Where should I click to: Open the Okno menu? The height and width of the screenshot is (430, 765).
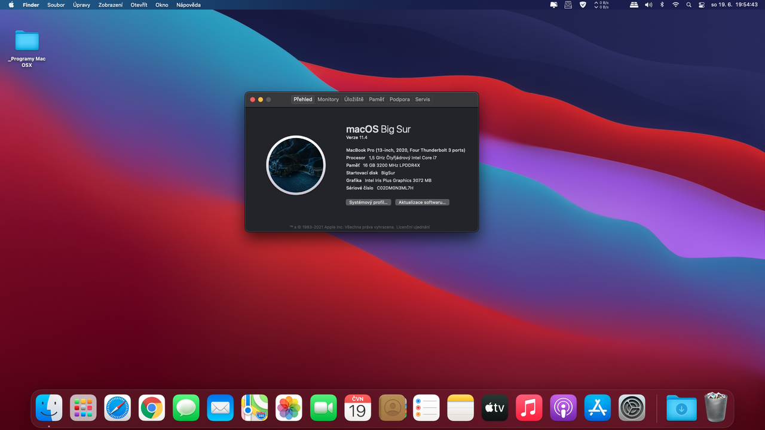[162, 5]
